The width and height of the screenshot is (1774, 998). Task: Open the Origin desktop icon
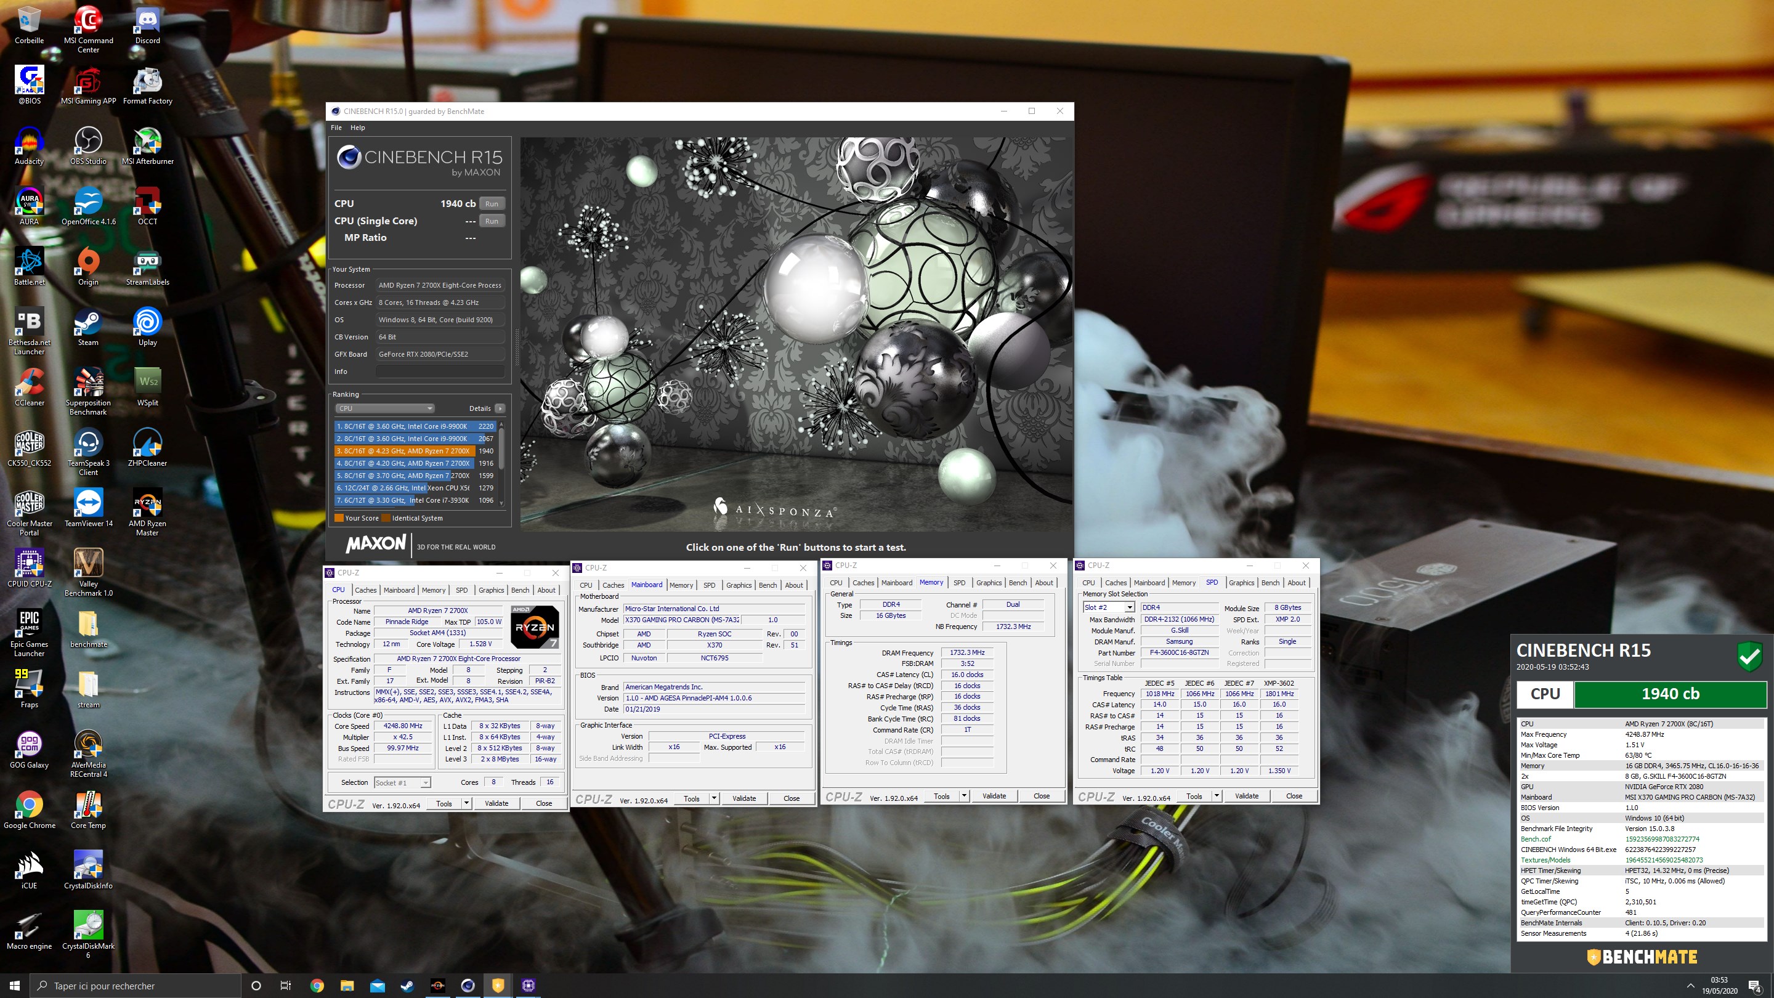pyautogui.click(x=88, y=266)
